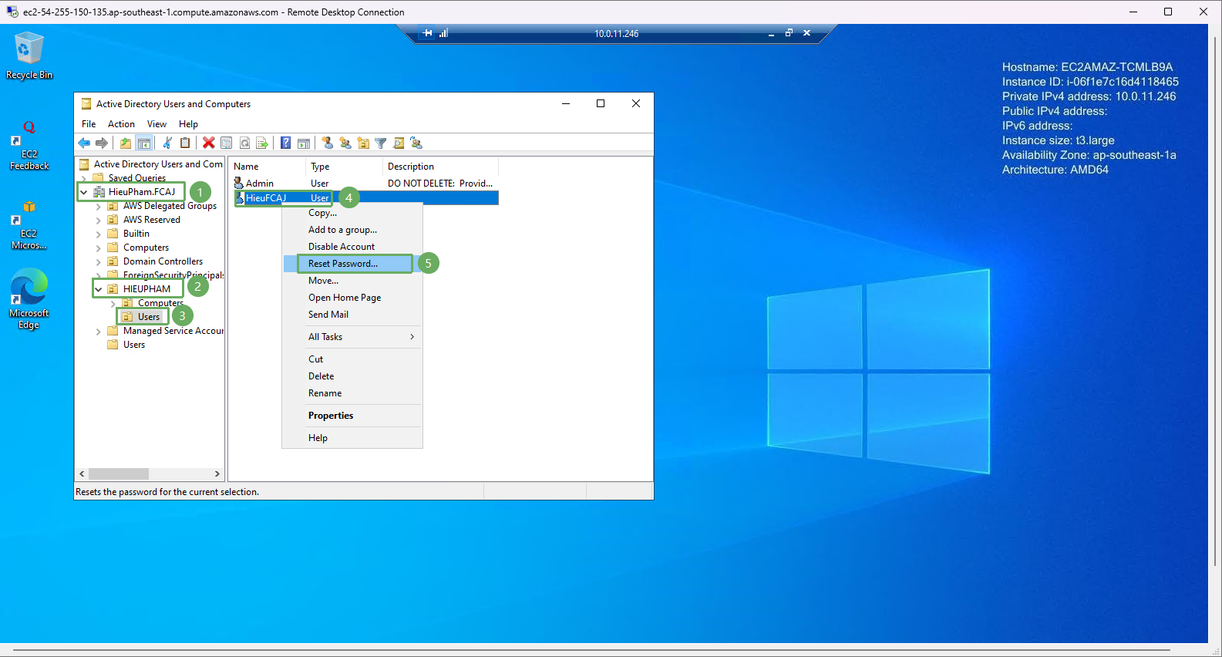Click Help at the context menu bottom
Image resolution: width=1222 pixels, height=657 pixels.
click(352, 438)
